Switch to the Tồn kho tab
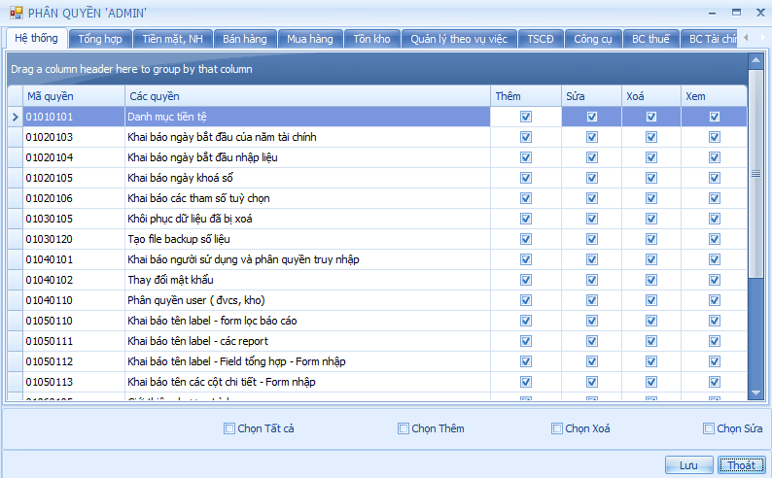Screen dimensions: 772x478 (371, 39)
